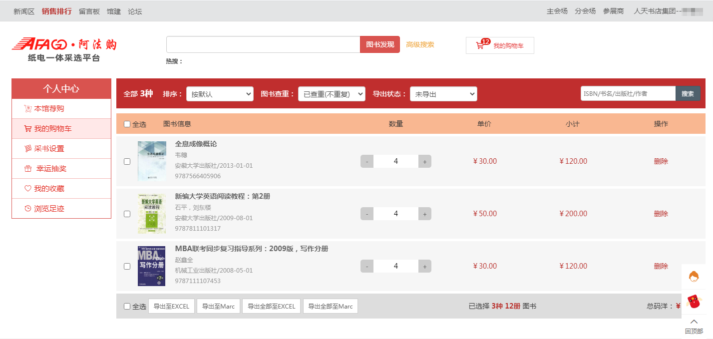Click the customer service avatar icon
The height and width of the screenshot is (339, 713).
coord(694,276)
